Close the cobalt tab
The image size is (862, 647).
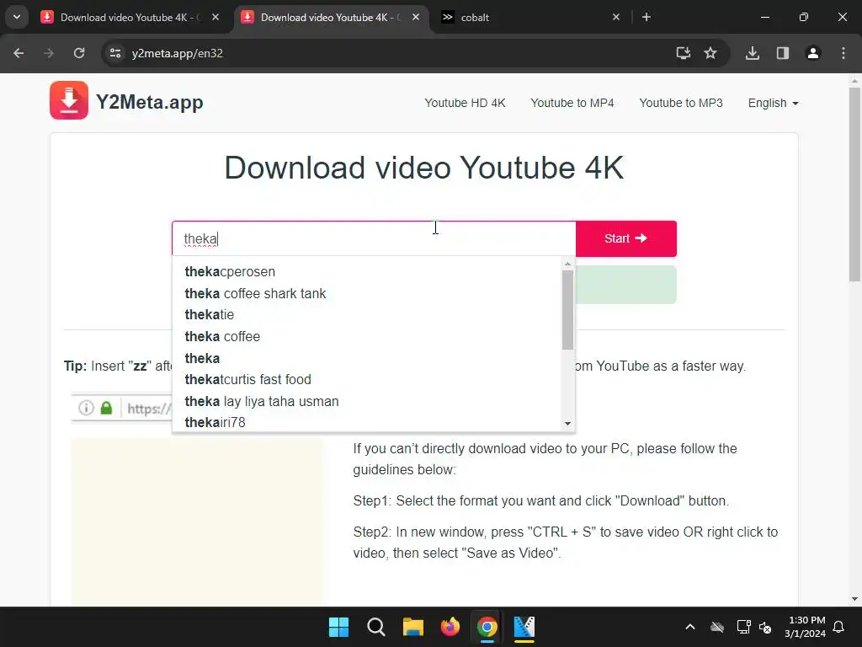[616, 17]
